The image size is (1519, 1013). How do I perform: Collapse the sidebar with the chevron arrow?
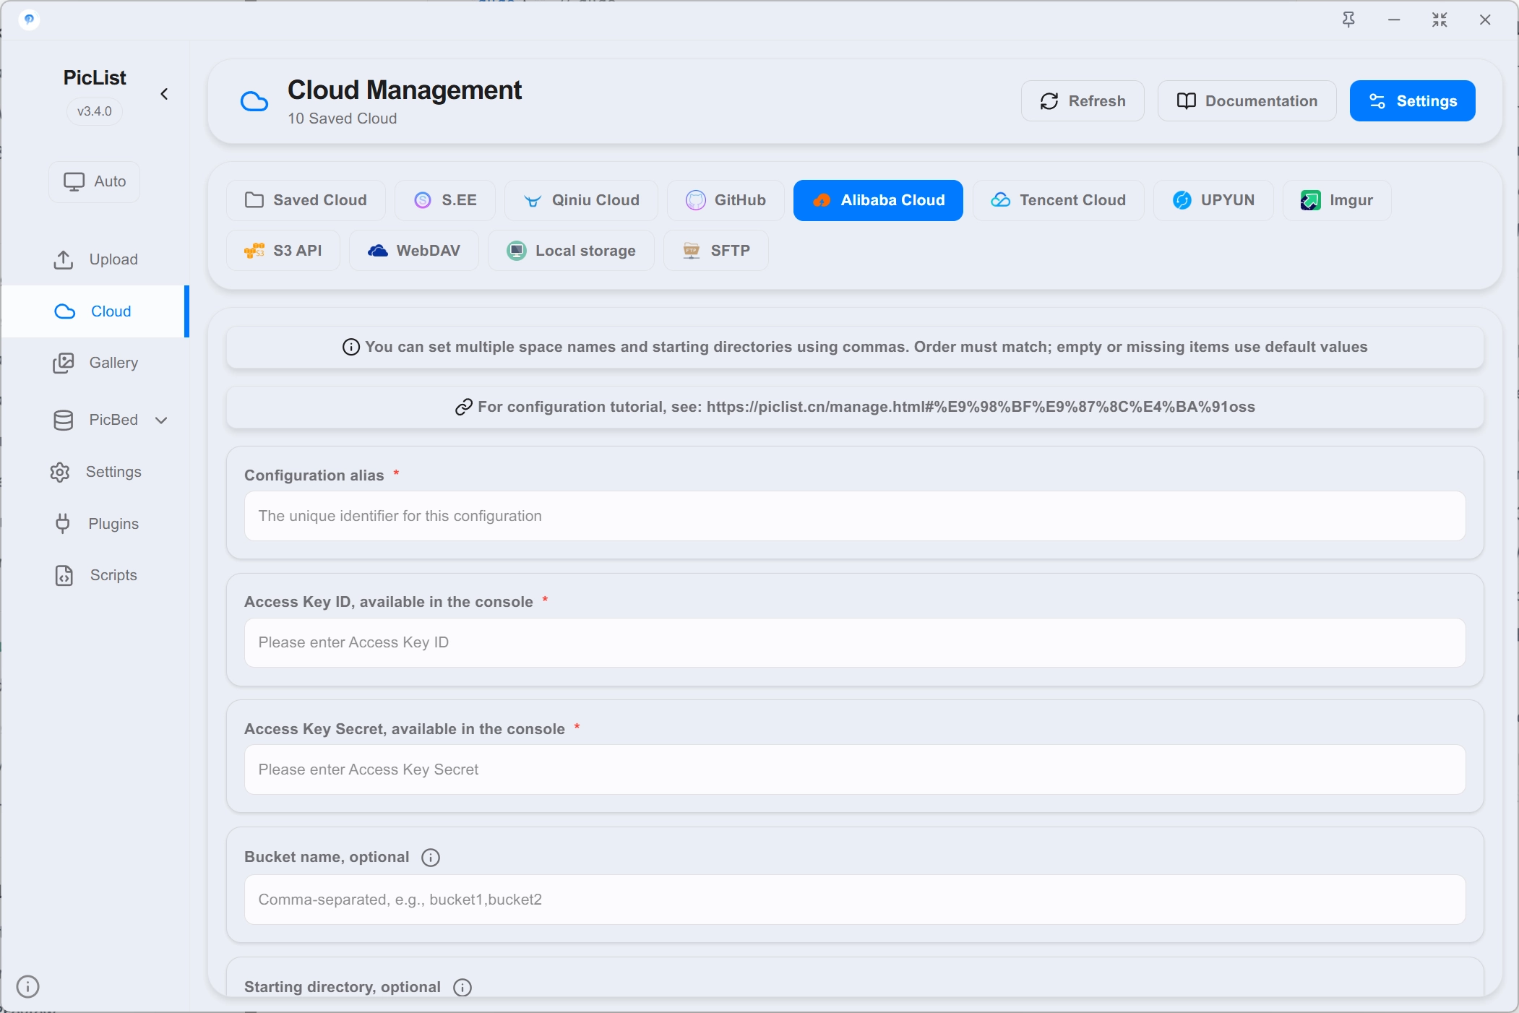coord(164,94)
